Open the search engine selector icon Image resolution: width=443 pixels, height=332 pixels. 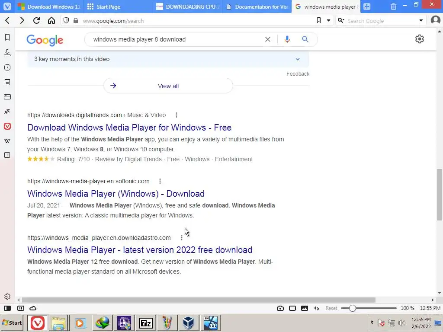[x=341, y=20]
